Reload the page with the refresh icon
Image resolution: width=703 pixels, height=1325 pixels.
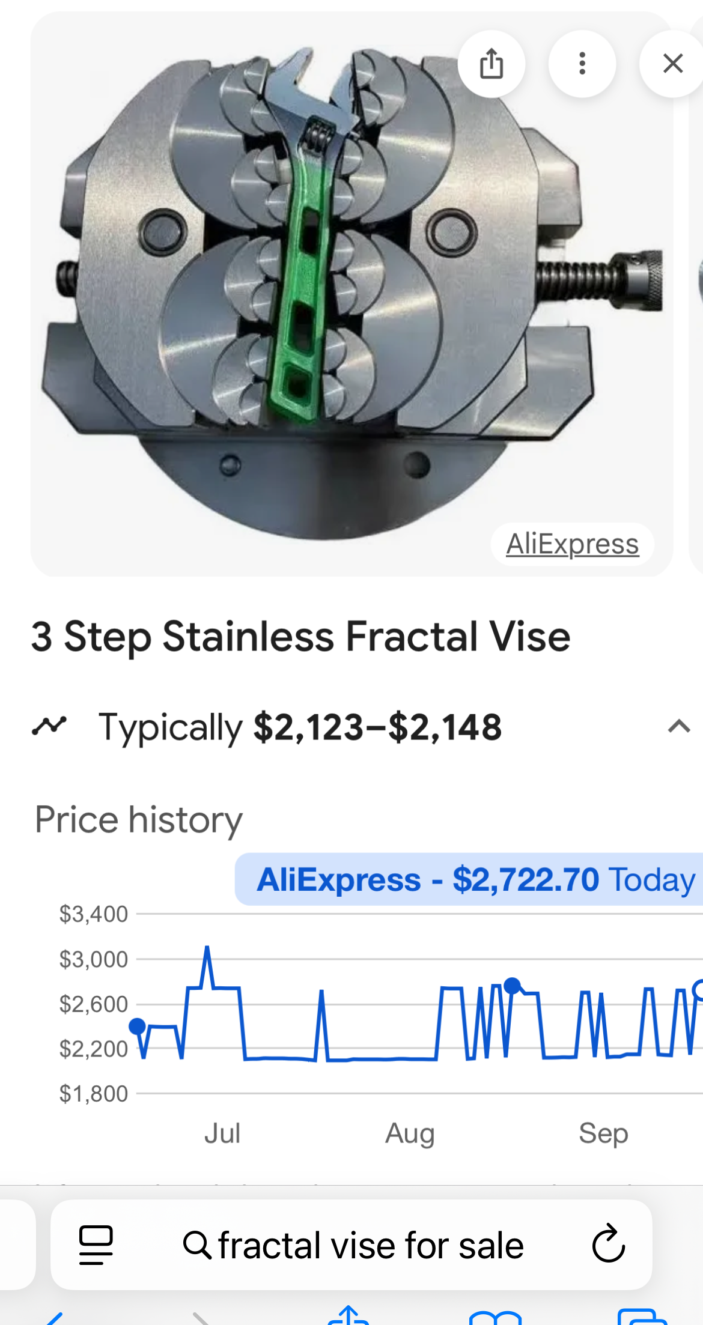[x=608, y=1245]
